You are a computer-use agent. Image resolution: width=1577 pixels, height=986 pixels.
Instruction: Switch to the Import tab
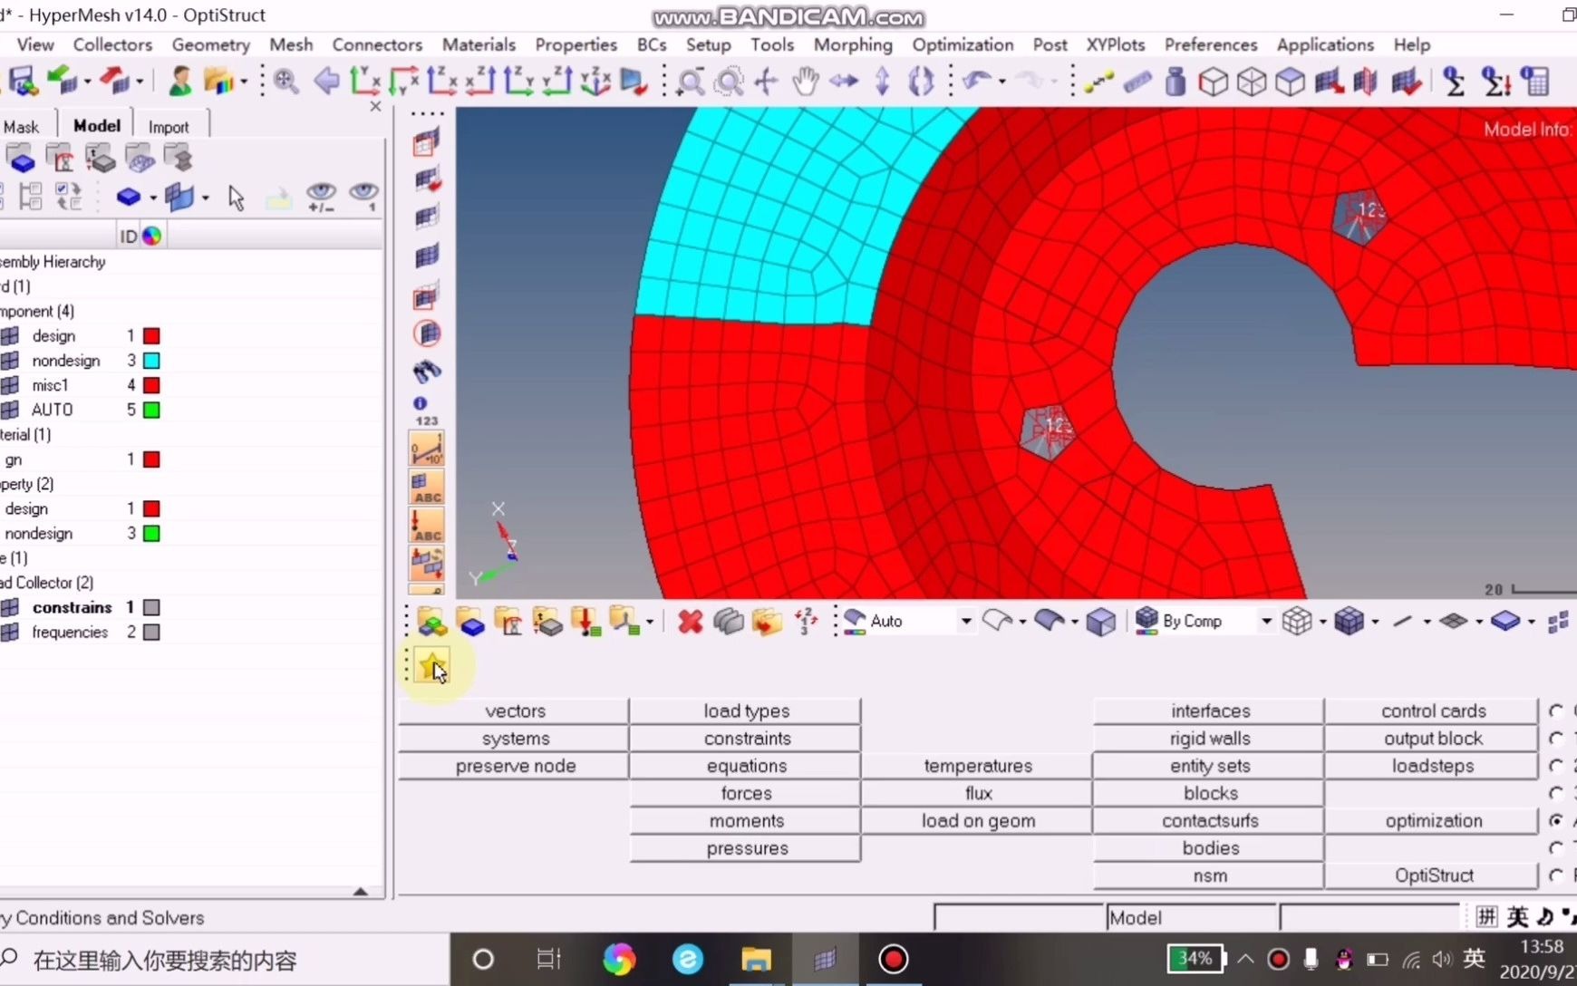(x=169, y=127)
